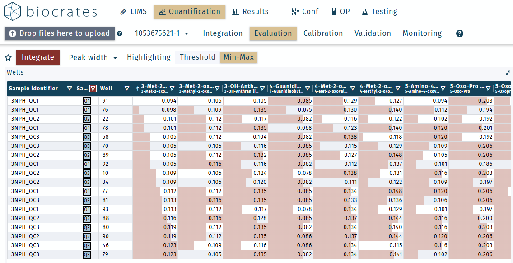
Task: Filter the 5-Amino-4-oxov column
Action: (x=443, y=89)
